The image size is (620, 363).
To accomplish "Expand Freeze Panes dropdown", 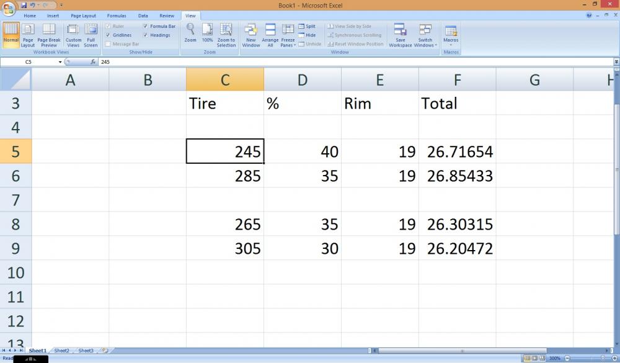I will (x=288, y=35).
